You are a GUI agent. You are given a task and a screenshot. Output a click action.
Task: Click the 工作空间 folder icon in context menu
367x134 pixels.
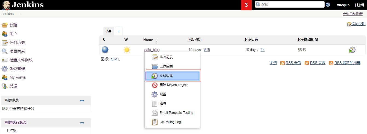click(x=155, y=66)
